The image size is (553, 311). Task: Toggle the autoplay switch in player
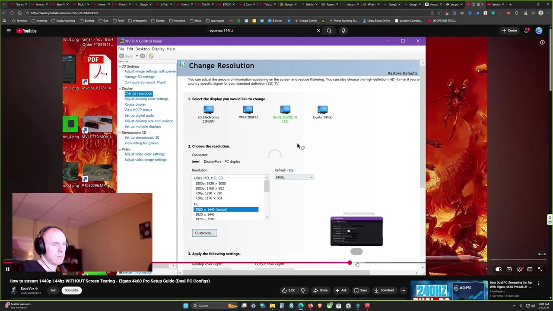click(x=499, y=269)
